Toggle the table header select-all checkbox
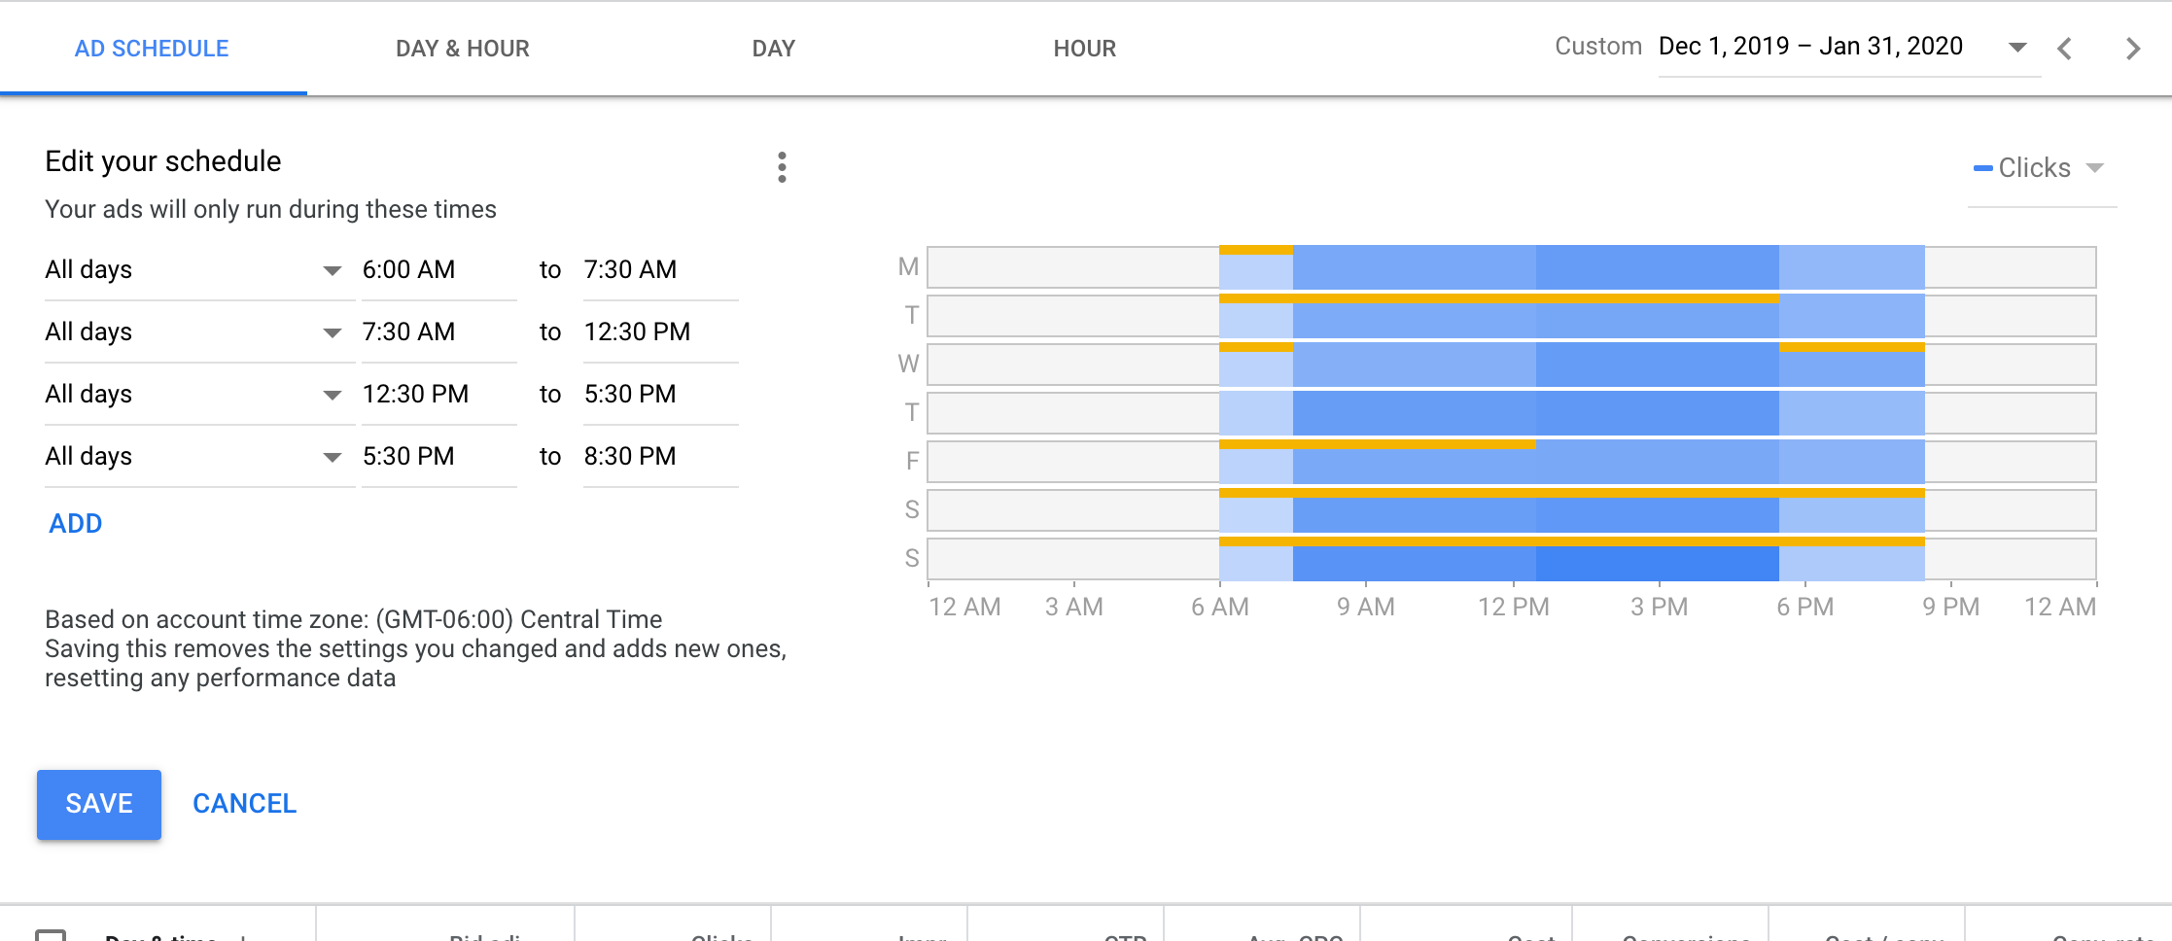 pyautogui.click(x=51, y=934)
